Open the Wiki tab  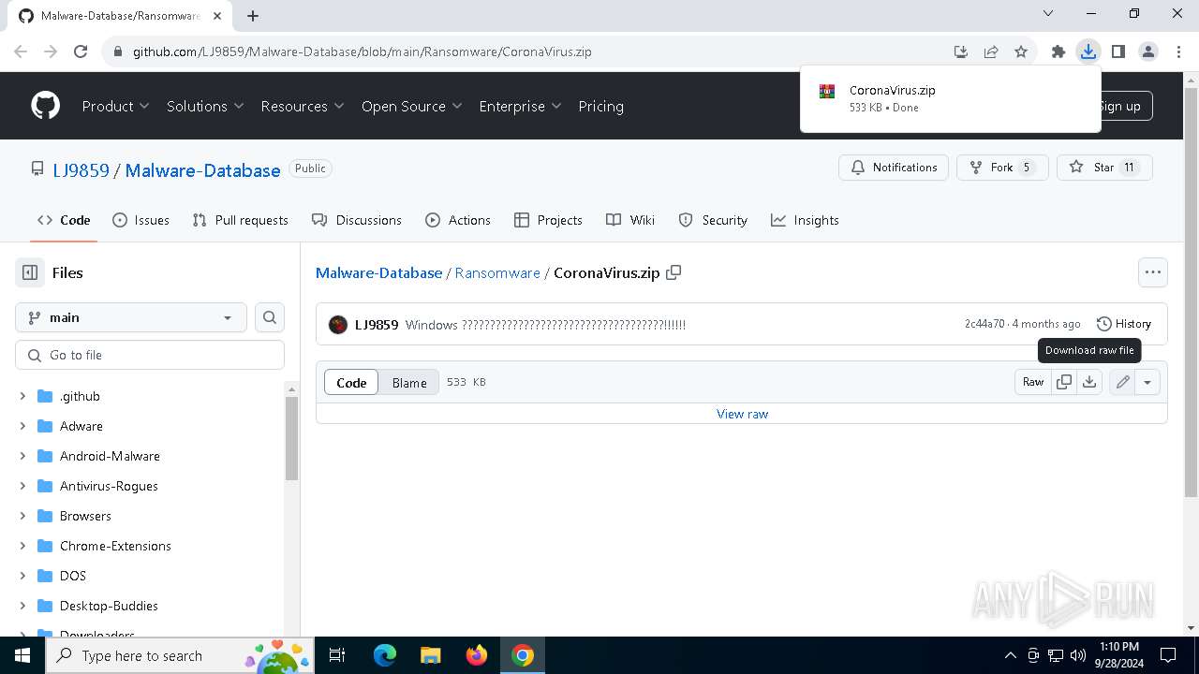point(630,220)
